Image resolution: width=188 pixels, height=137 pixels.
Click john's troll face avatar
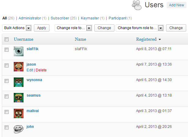[x=19, y=129]
